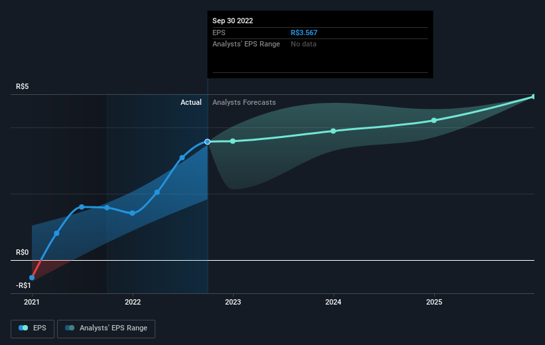Toggle the Analysts' EPS Range legend button

pyautogui.click(x=106, y=328)
